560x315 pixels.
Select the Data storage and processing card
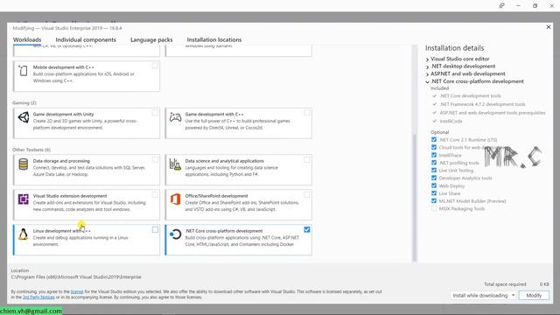[x=87, y=170]
